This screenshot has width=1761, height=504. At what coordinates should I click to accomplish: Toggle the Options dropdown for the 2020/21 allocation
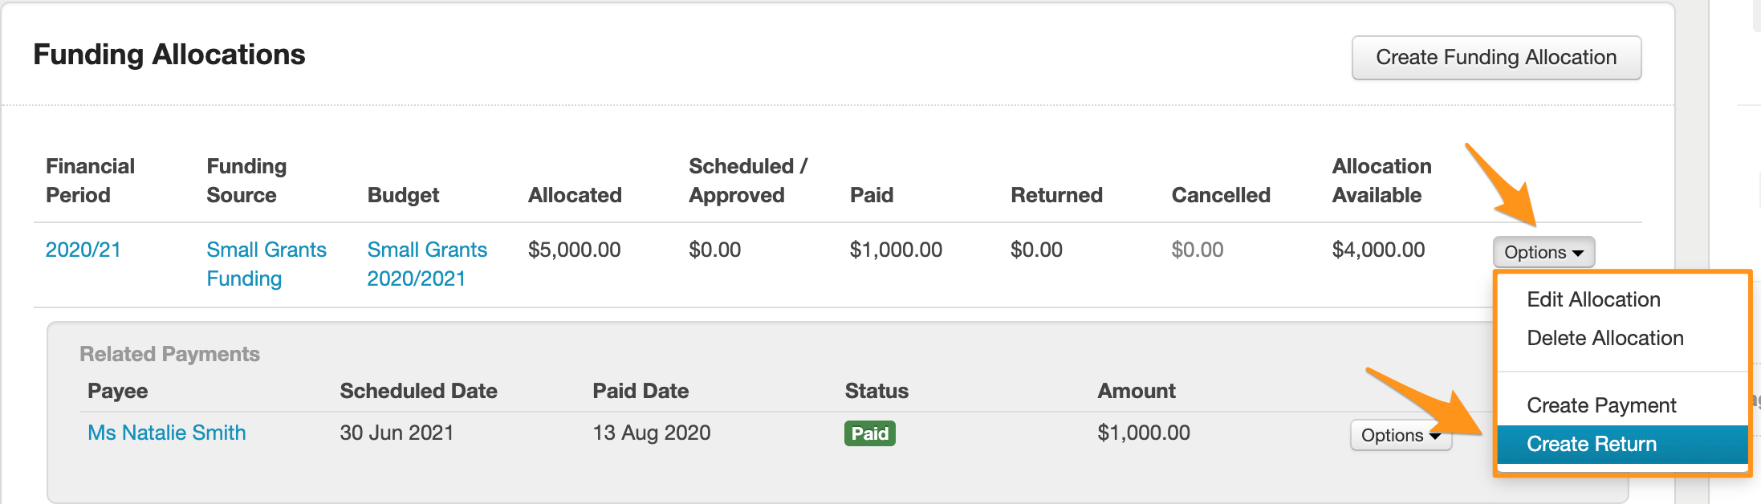[x=1543, y=252]
